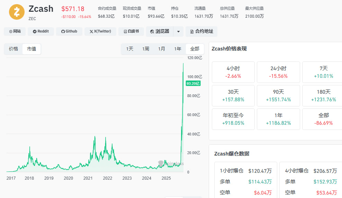
Task: Open the 合约地址 contract address
Action: 201,31
